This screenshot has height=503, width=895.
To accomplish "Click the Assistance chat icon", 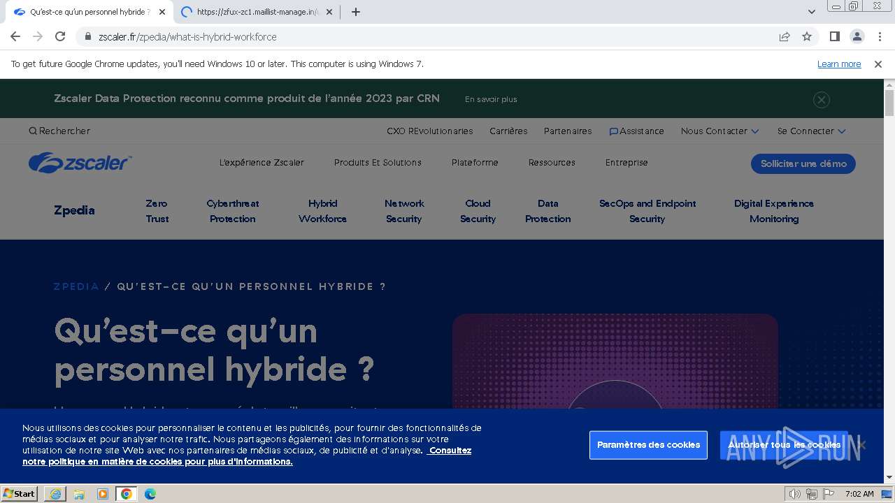I will coord(613,131).
